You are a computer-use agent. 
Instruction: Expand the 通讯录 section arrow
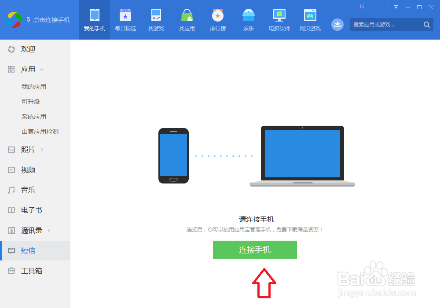tap(49, 231)
